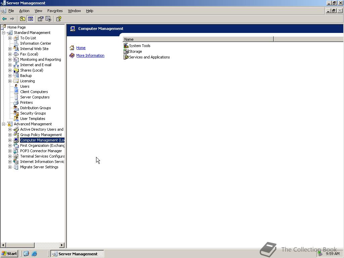This screenshot has width=344, height=258.
Task: Click the Fax (Local) tree icon
Action: pyautogui.click(x=16, y=54)
